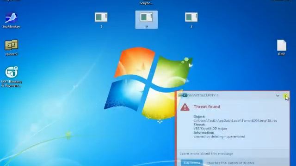
Task: Close the ESET Threat found notification
Action: [286, 96]
